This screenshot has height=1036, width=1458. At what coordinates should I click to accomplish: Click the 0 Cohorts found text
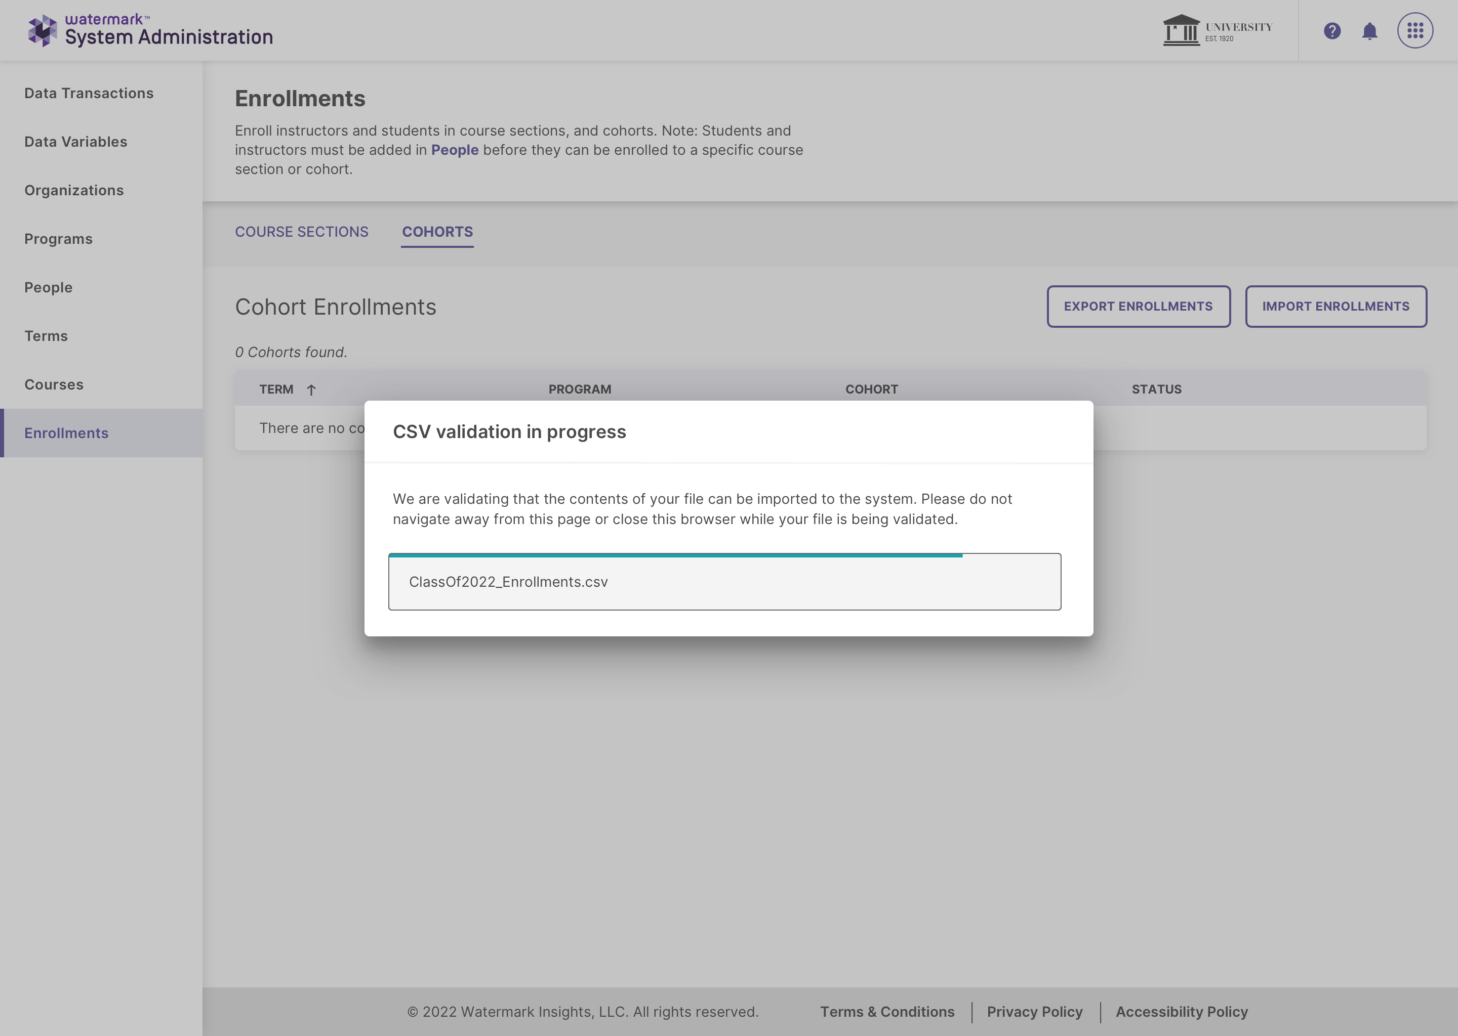click(291, 352)
